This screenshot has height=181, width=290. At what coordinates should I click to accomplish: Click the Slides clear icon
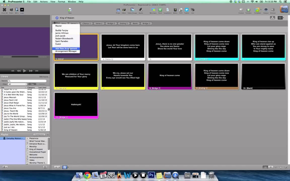[x=11, y=11]
